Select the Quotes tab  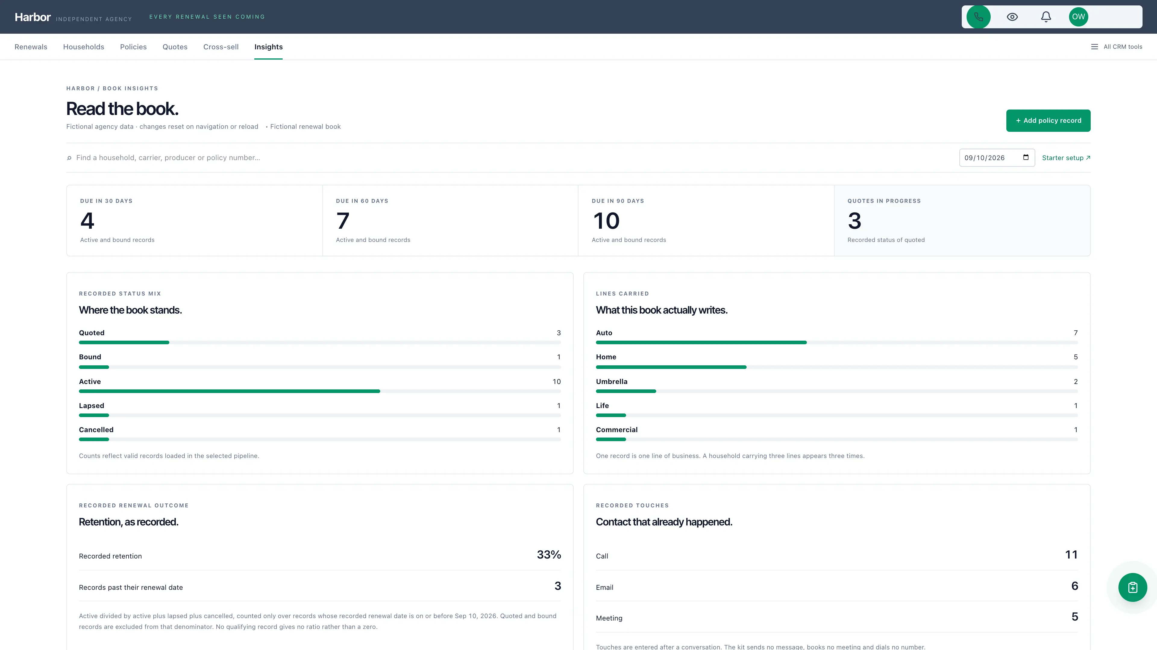(x=175, y=47)
